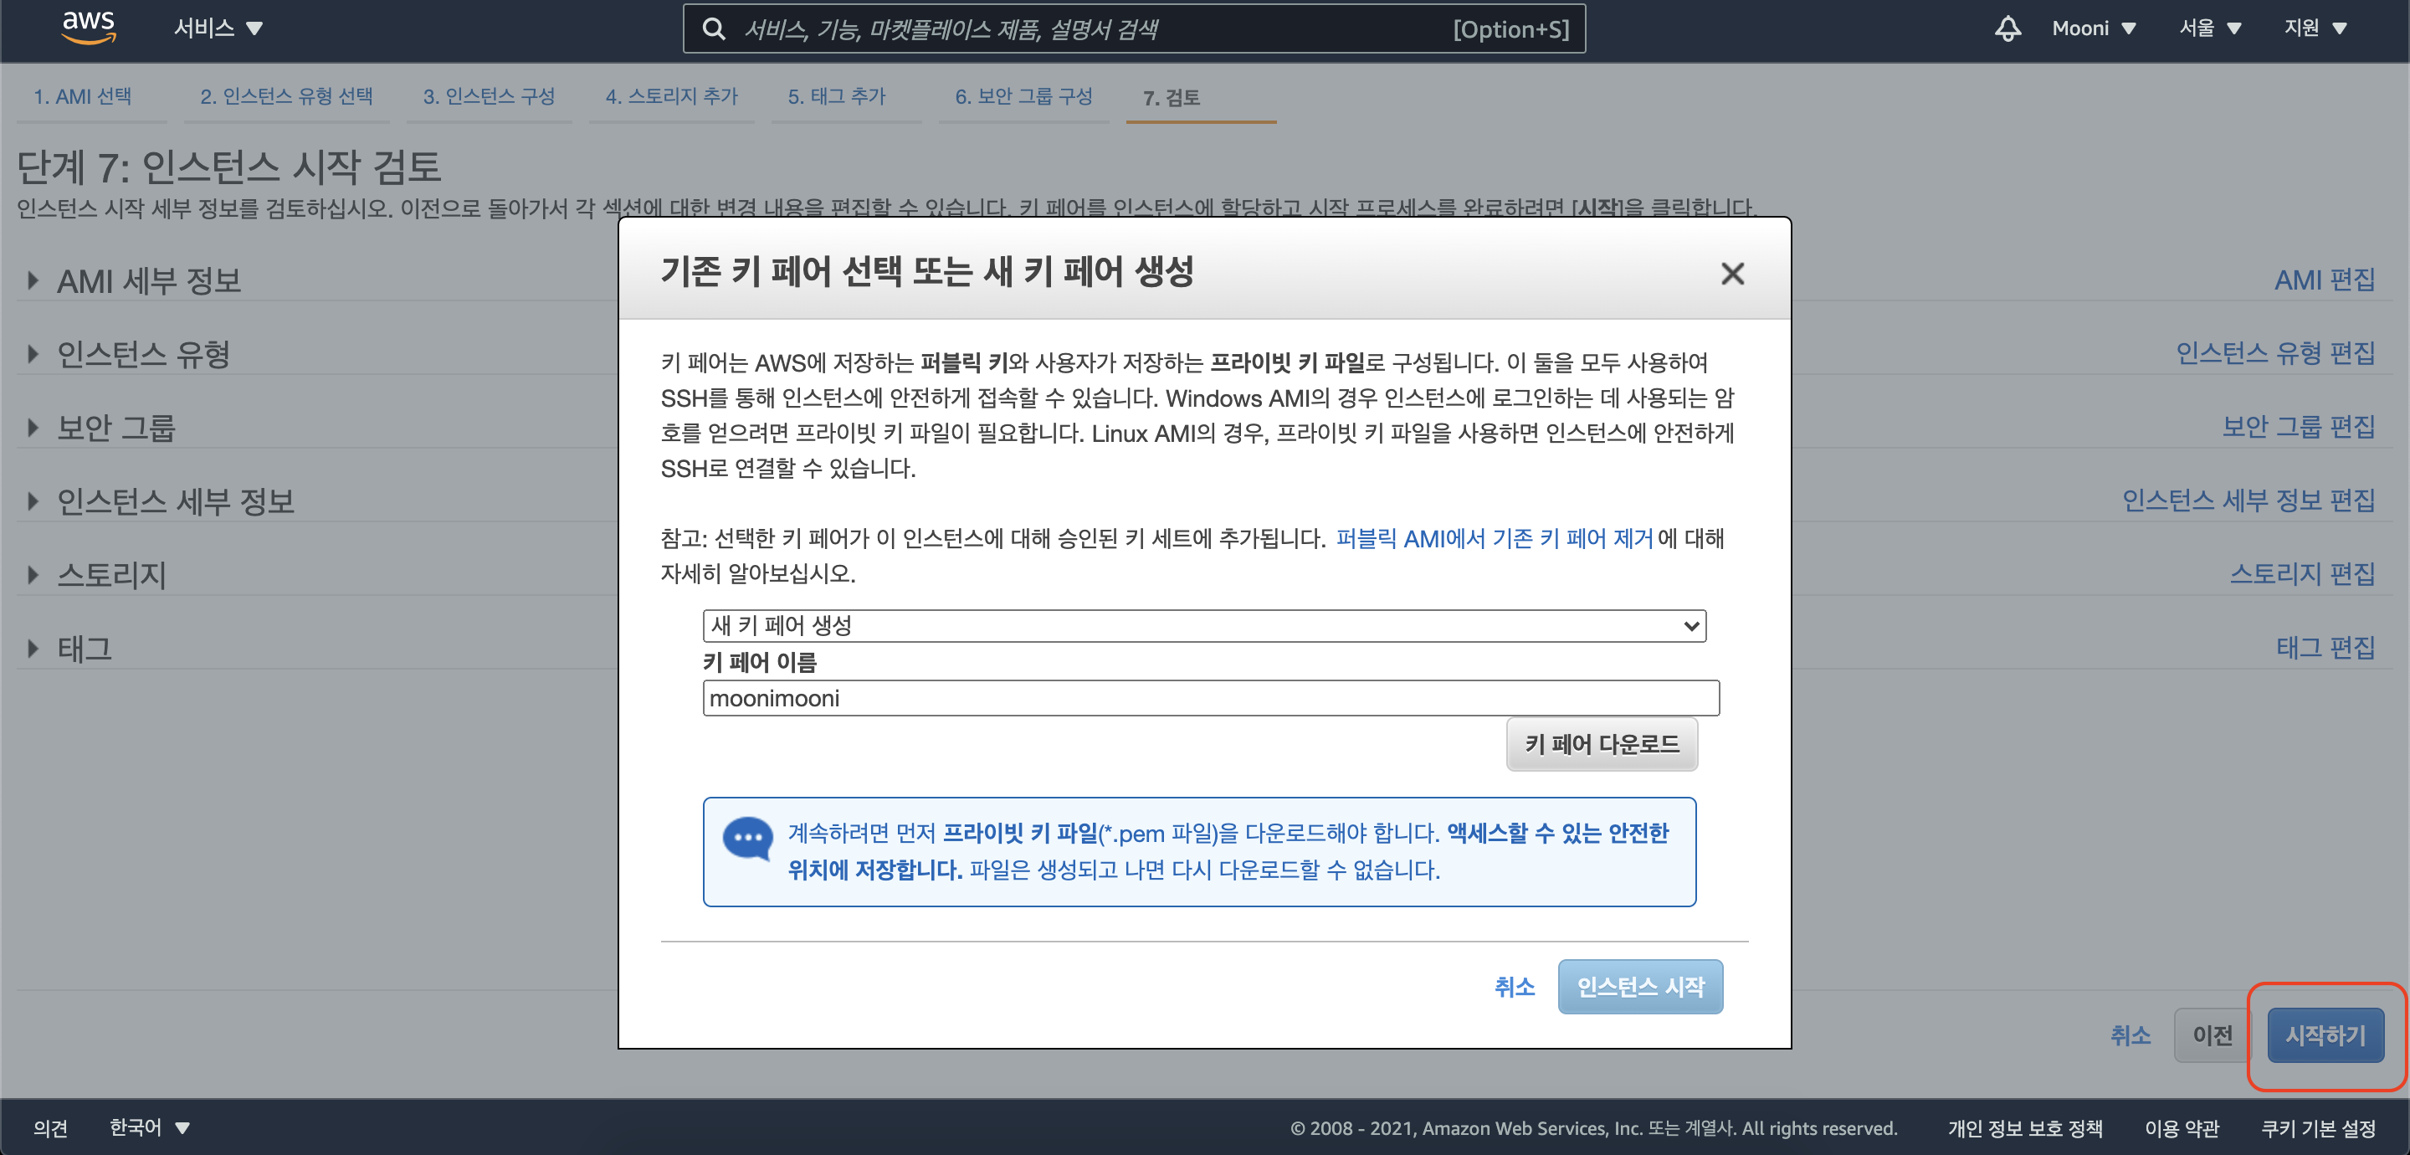Open the 새 키 페어 생성 combo box
Image resolution: width=2410 pixels, height=1155 pixels.
point(1203,625)
